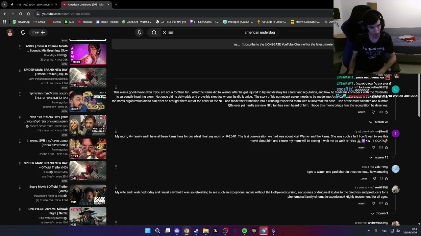Open the Photopea bookmark
The width and height of the screenshot is (421, 236).
(238, 22)
